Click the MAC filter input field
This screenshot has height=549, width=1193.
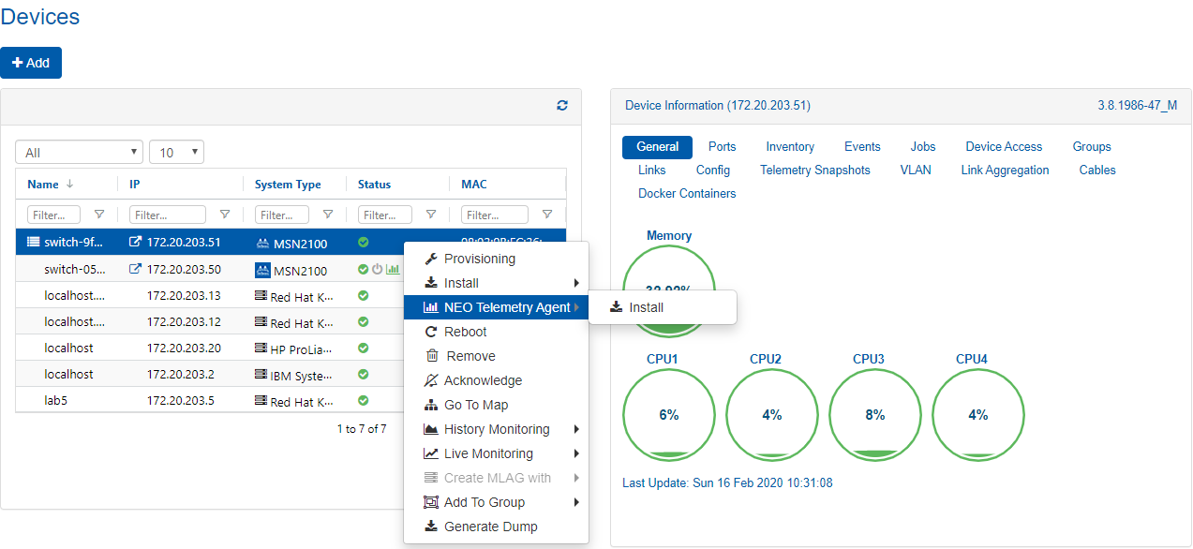pyautogui.click(x=496, y=215)
